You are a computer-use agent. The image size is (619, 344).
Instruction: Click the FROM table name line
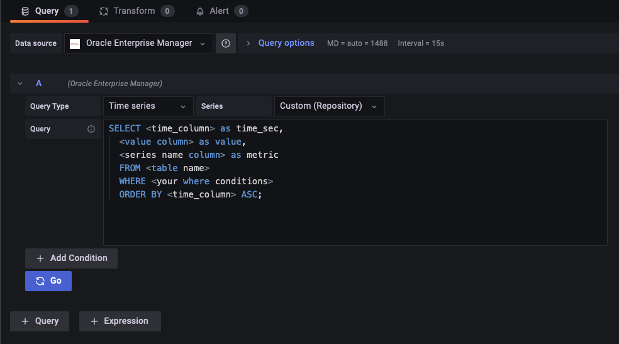164,168
